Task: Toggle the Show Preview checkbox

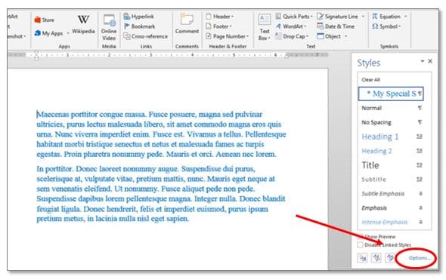Action: (x=361, y=236)
